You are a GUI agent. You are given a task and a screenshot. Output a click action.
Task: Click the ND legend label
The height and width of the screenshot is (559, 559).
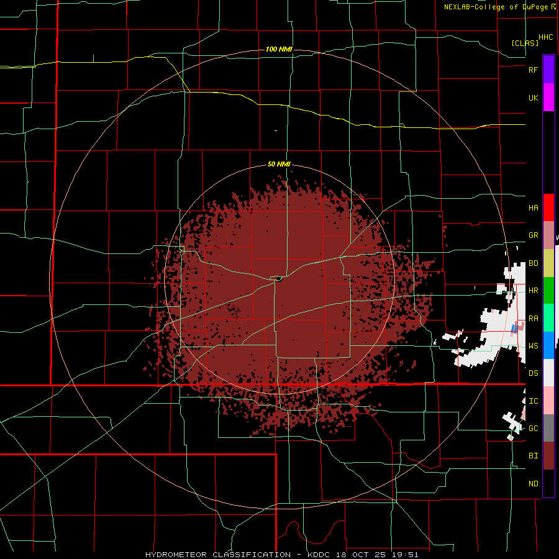(x=533, y=484)
